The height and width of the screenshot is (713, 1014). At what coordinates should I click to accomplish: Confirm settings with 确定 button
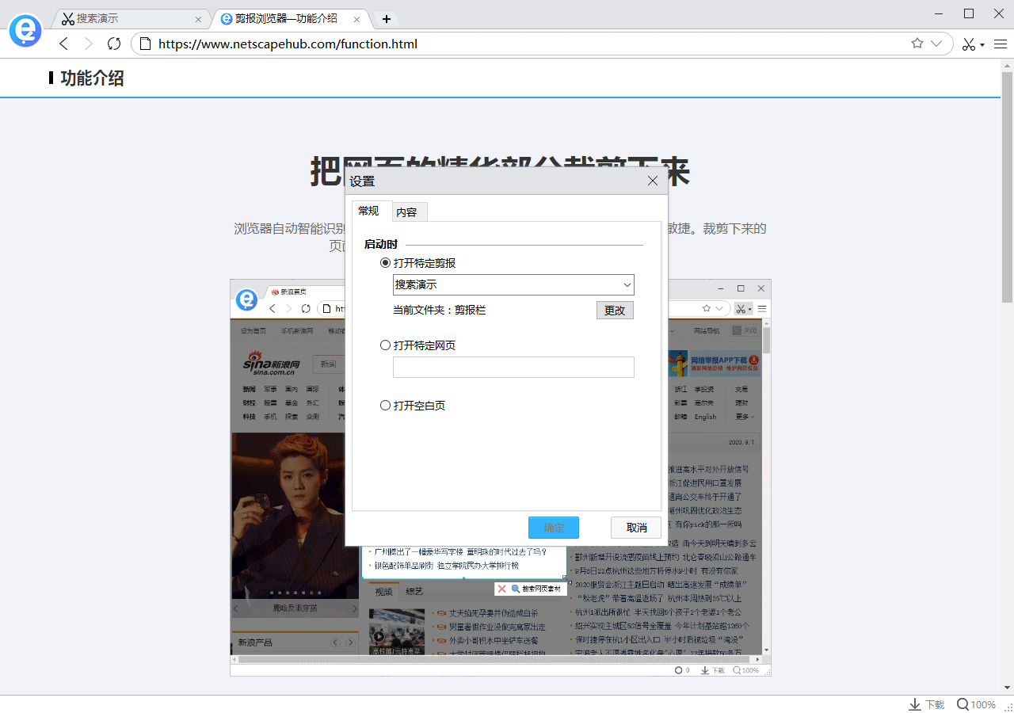point(554,528)
